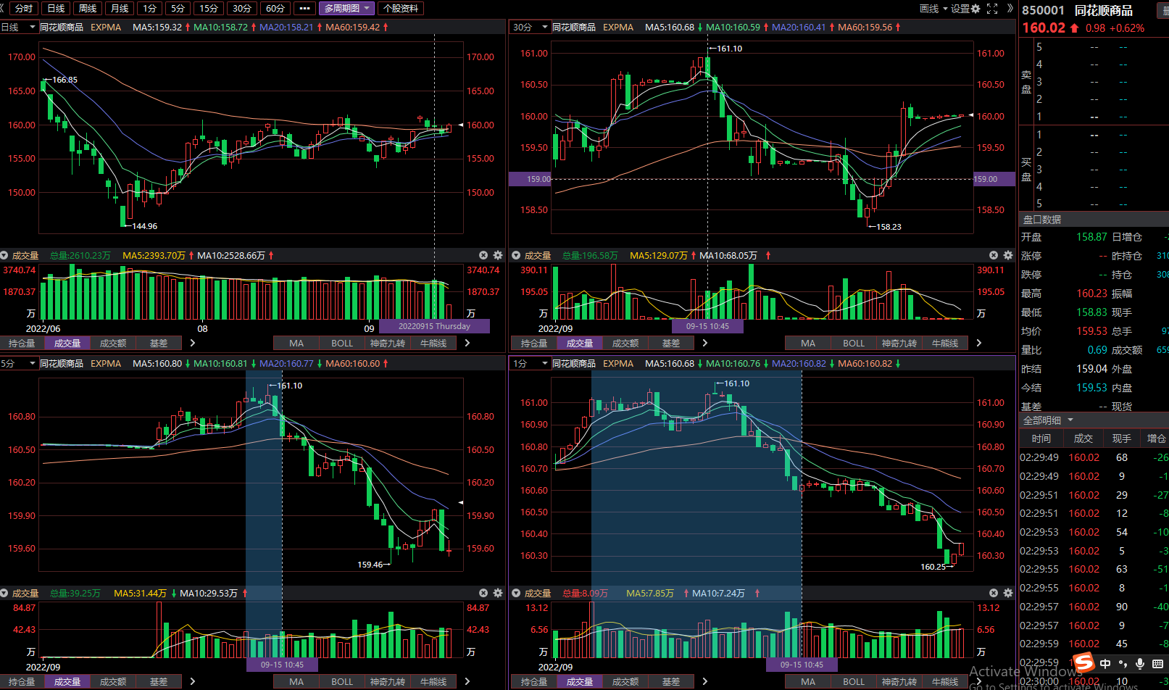
Task: Toggle fullscreen chart view icon
Action: pos(992,9)
